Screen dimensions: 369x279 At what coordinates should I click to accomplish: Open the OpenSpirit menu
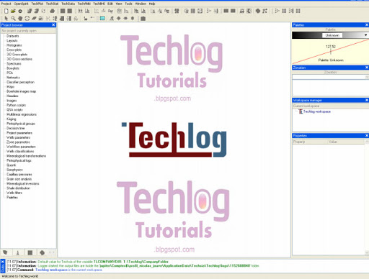pyautogui.click(x=21, y=4)
